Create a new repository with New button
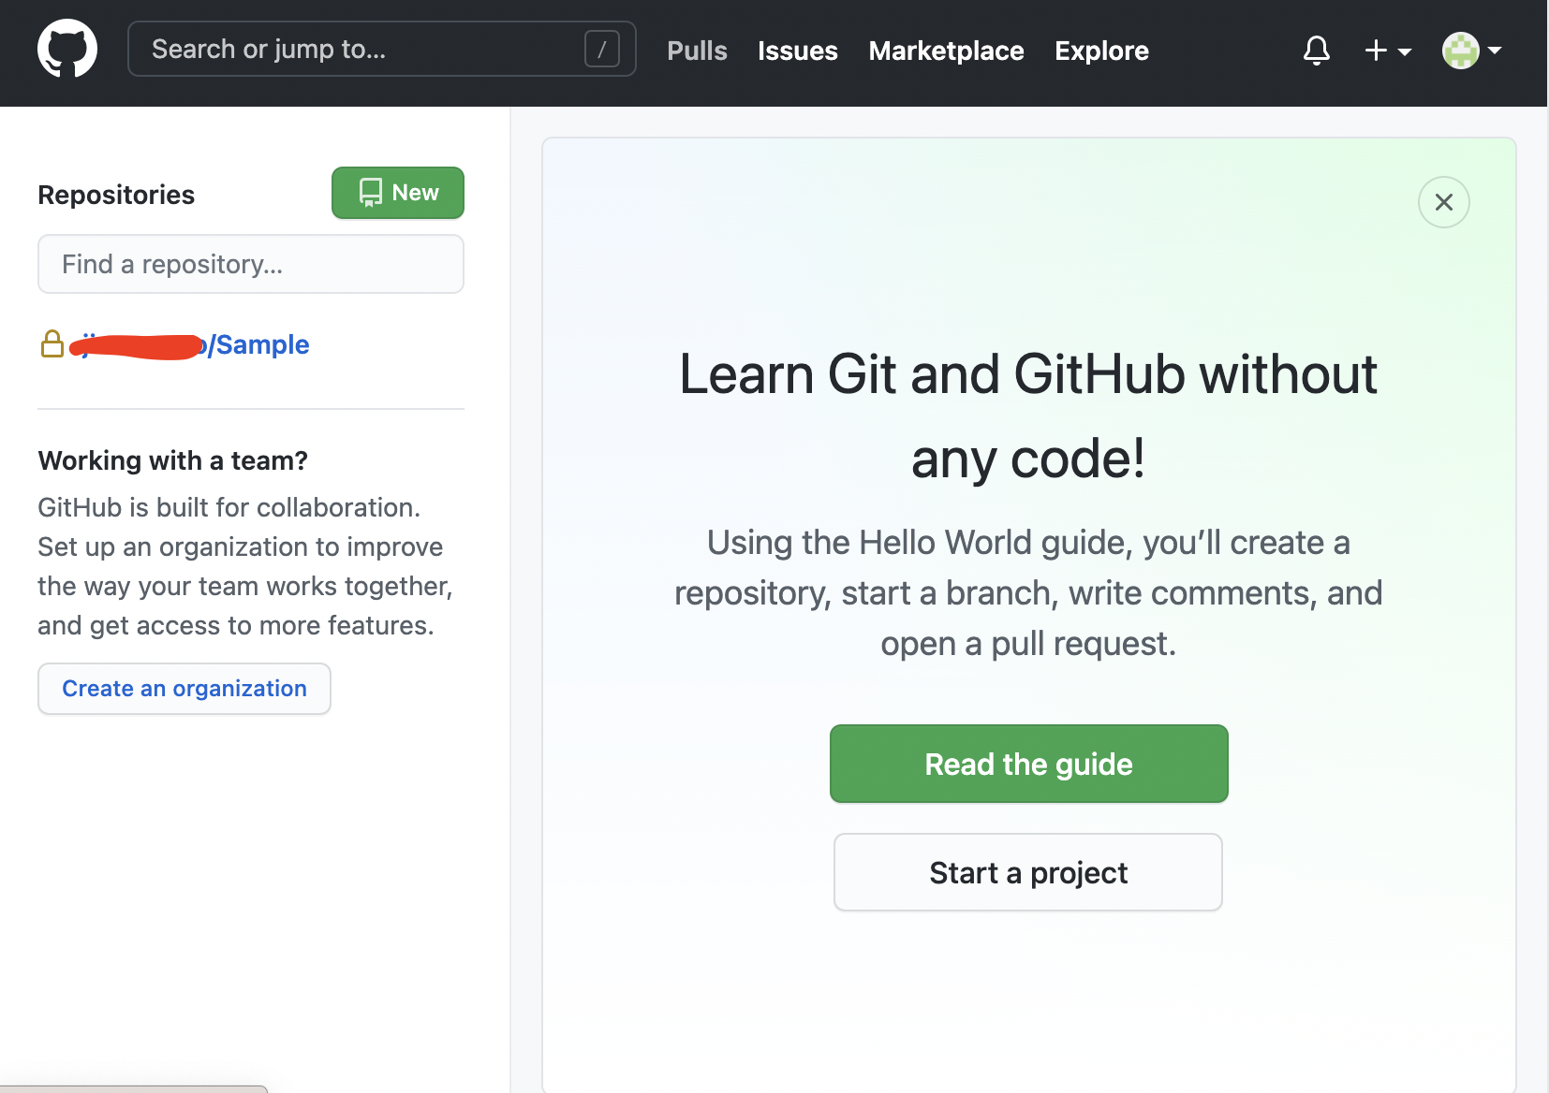This screenshot has height=1093, width=1549. click(x=398, y=193)
